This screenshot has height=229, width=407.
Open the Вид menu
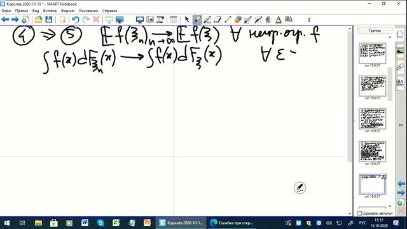(x=36, y=11)
